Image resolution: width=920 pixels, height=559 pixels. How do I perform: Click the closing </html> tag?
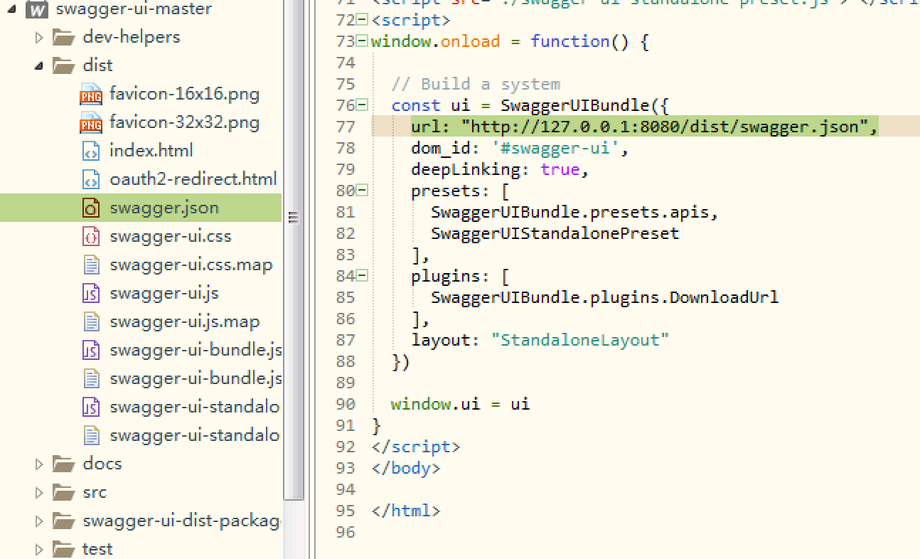406,511
